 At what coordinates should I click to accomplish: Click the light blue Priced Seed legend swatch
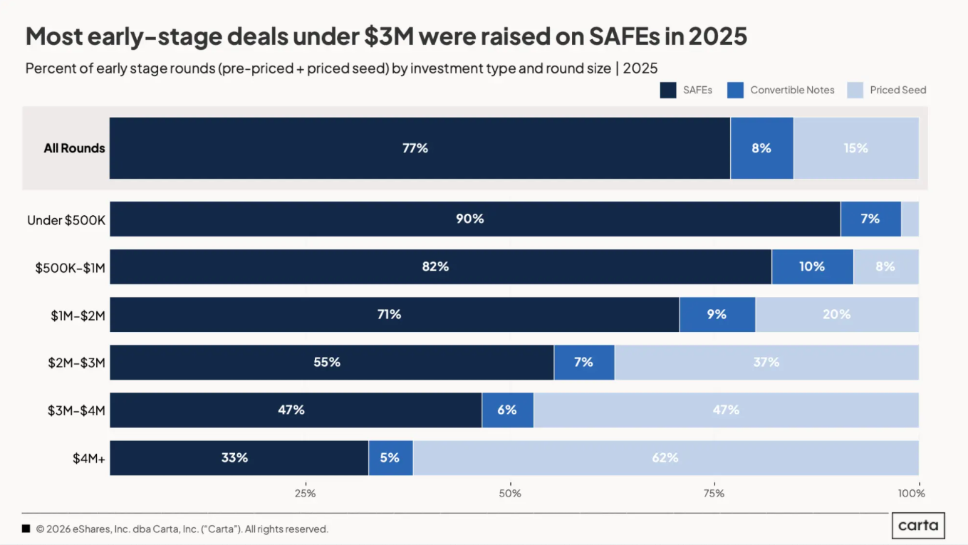tap(855, 90)
